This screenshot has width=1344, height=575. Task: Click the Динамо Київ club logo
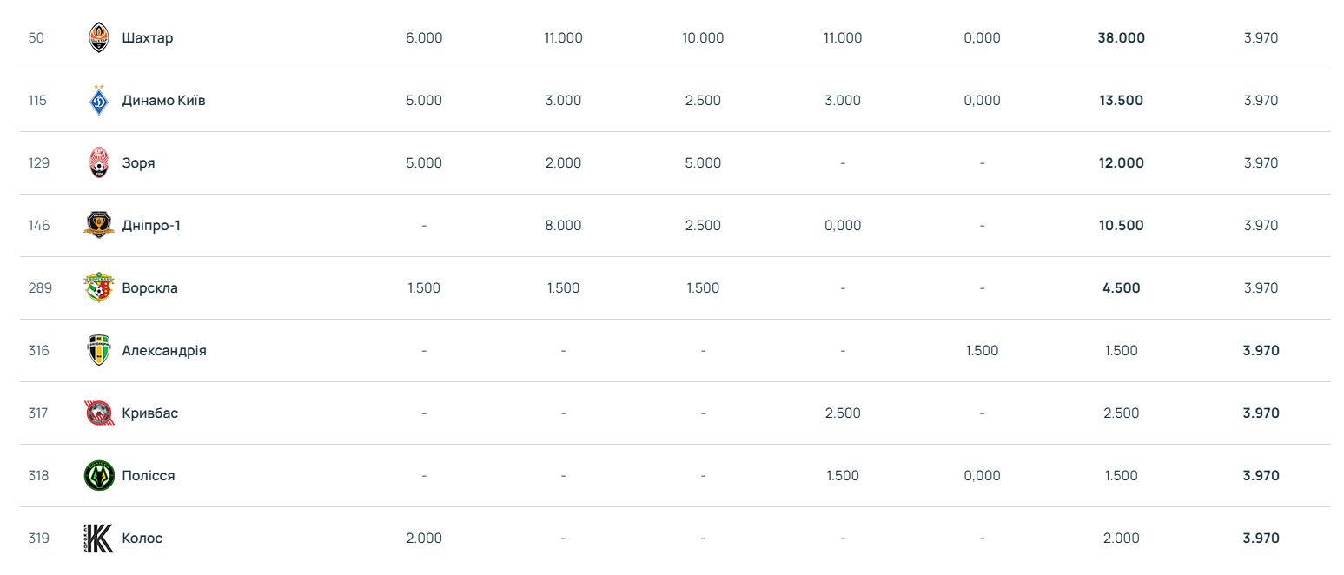point(99,101)
